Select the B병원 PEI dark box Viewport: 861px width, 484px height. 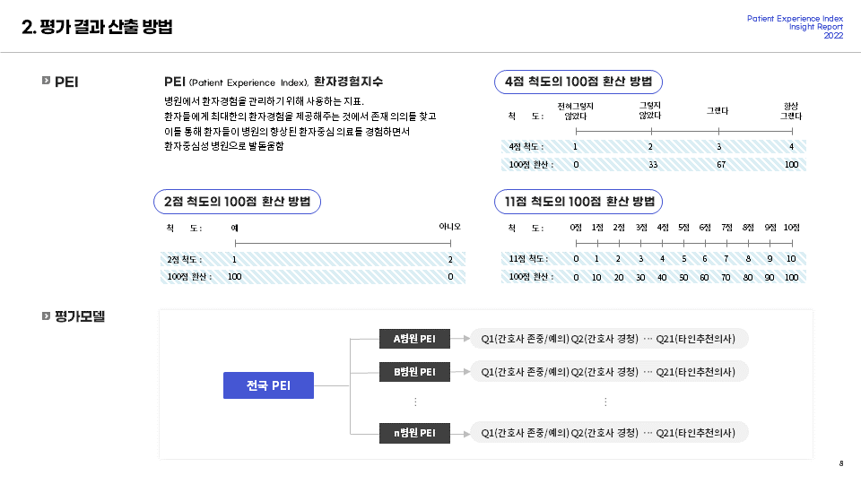[414, 371]
